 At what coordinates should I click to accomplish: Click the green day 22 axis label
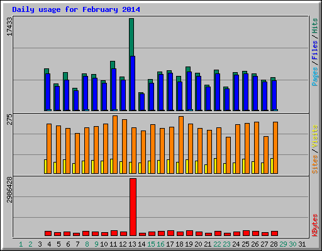[217, 244]
